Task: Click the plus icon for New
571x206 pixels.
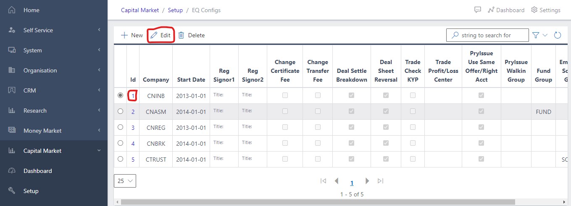Action: 124,35
